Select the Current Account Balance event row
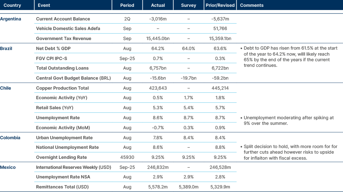Image resolution: width=343 pixels, height=192 pixels. pyautogui.click(x=63, y=19)
